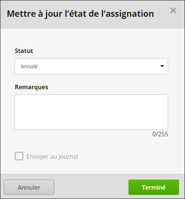185x199 pixels.
Task: Click the Annuler button
Action: coord(29,187)
